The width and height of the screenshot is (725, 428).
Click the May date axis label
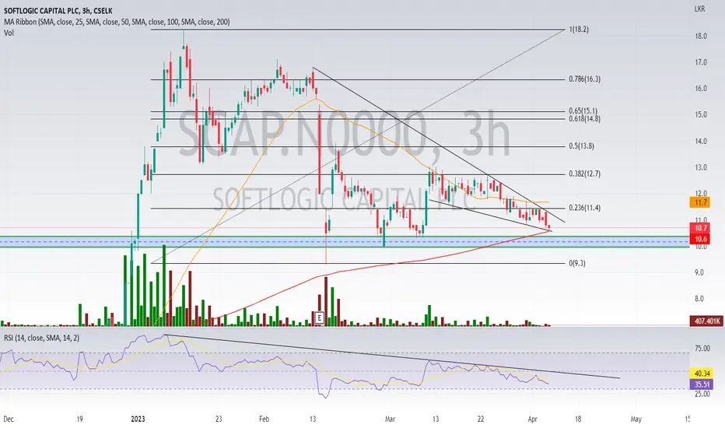pos(636,419)
